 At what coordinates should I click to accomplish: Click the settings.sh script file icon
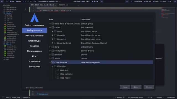(x=5, y=52)
